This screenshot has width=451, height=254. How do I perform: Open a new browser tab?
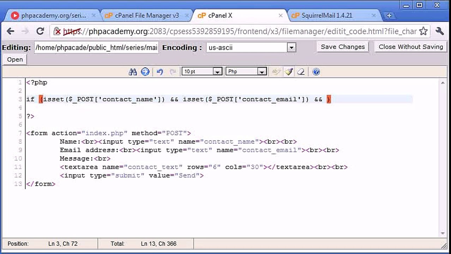389,16
